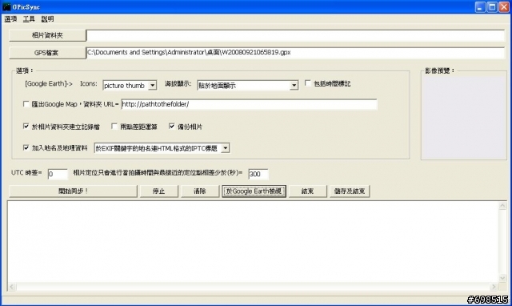The height and width of the screenshot is (306, 512).
Task: Click 於Google Earth檢視 button
Action: [x=254, y=191]
